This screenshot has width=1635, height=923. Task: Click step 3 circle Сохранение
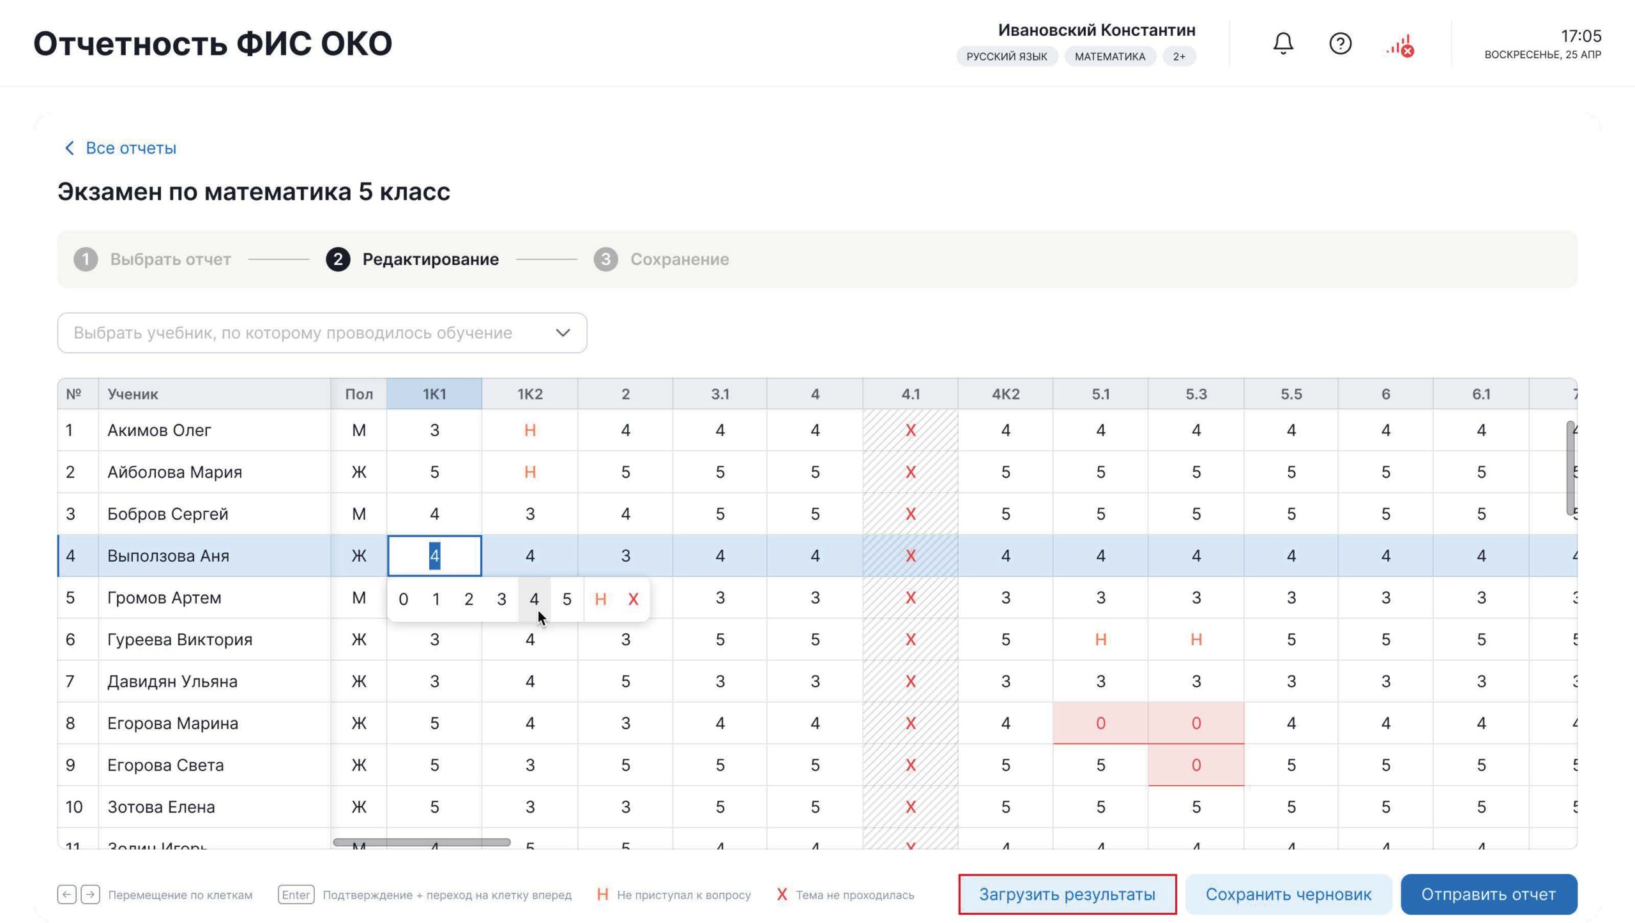605,259
